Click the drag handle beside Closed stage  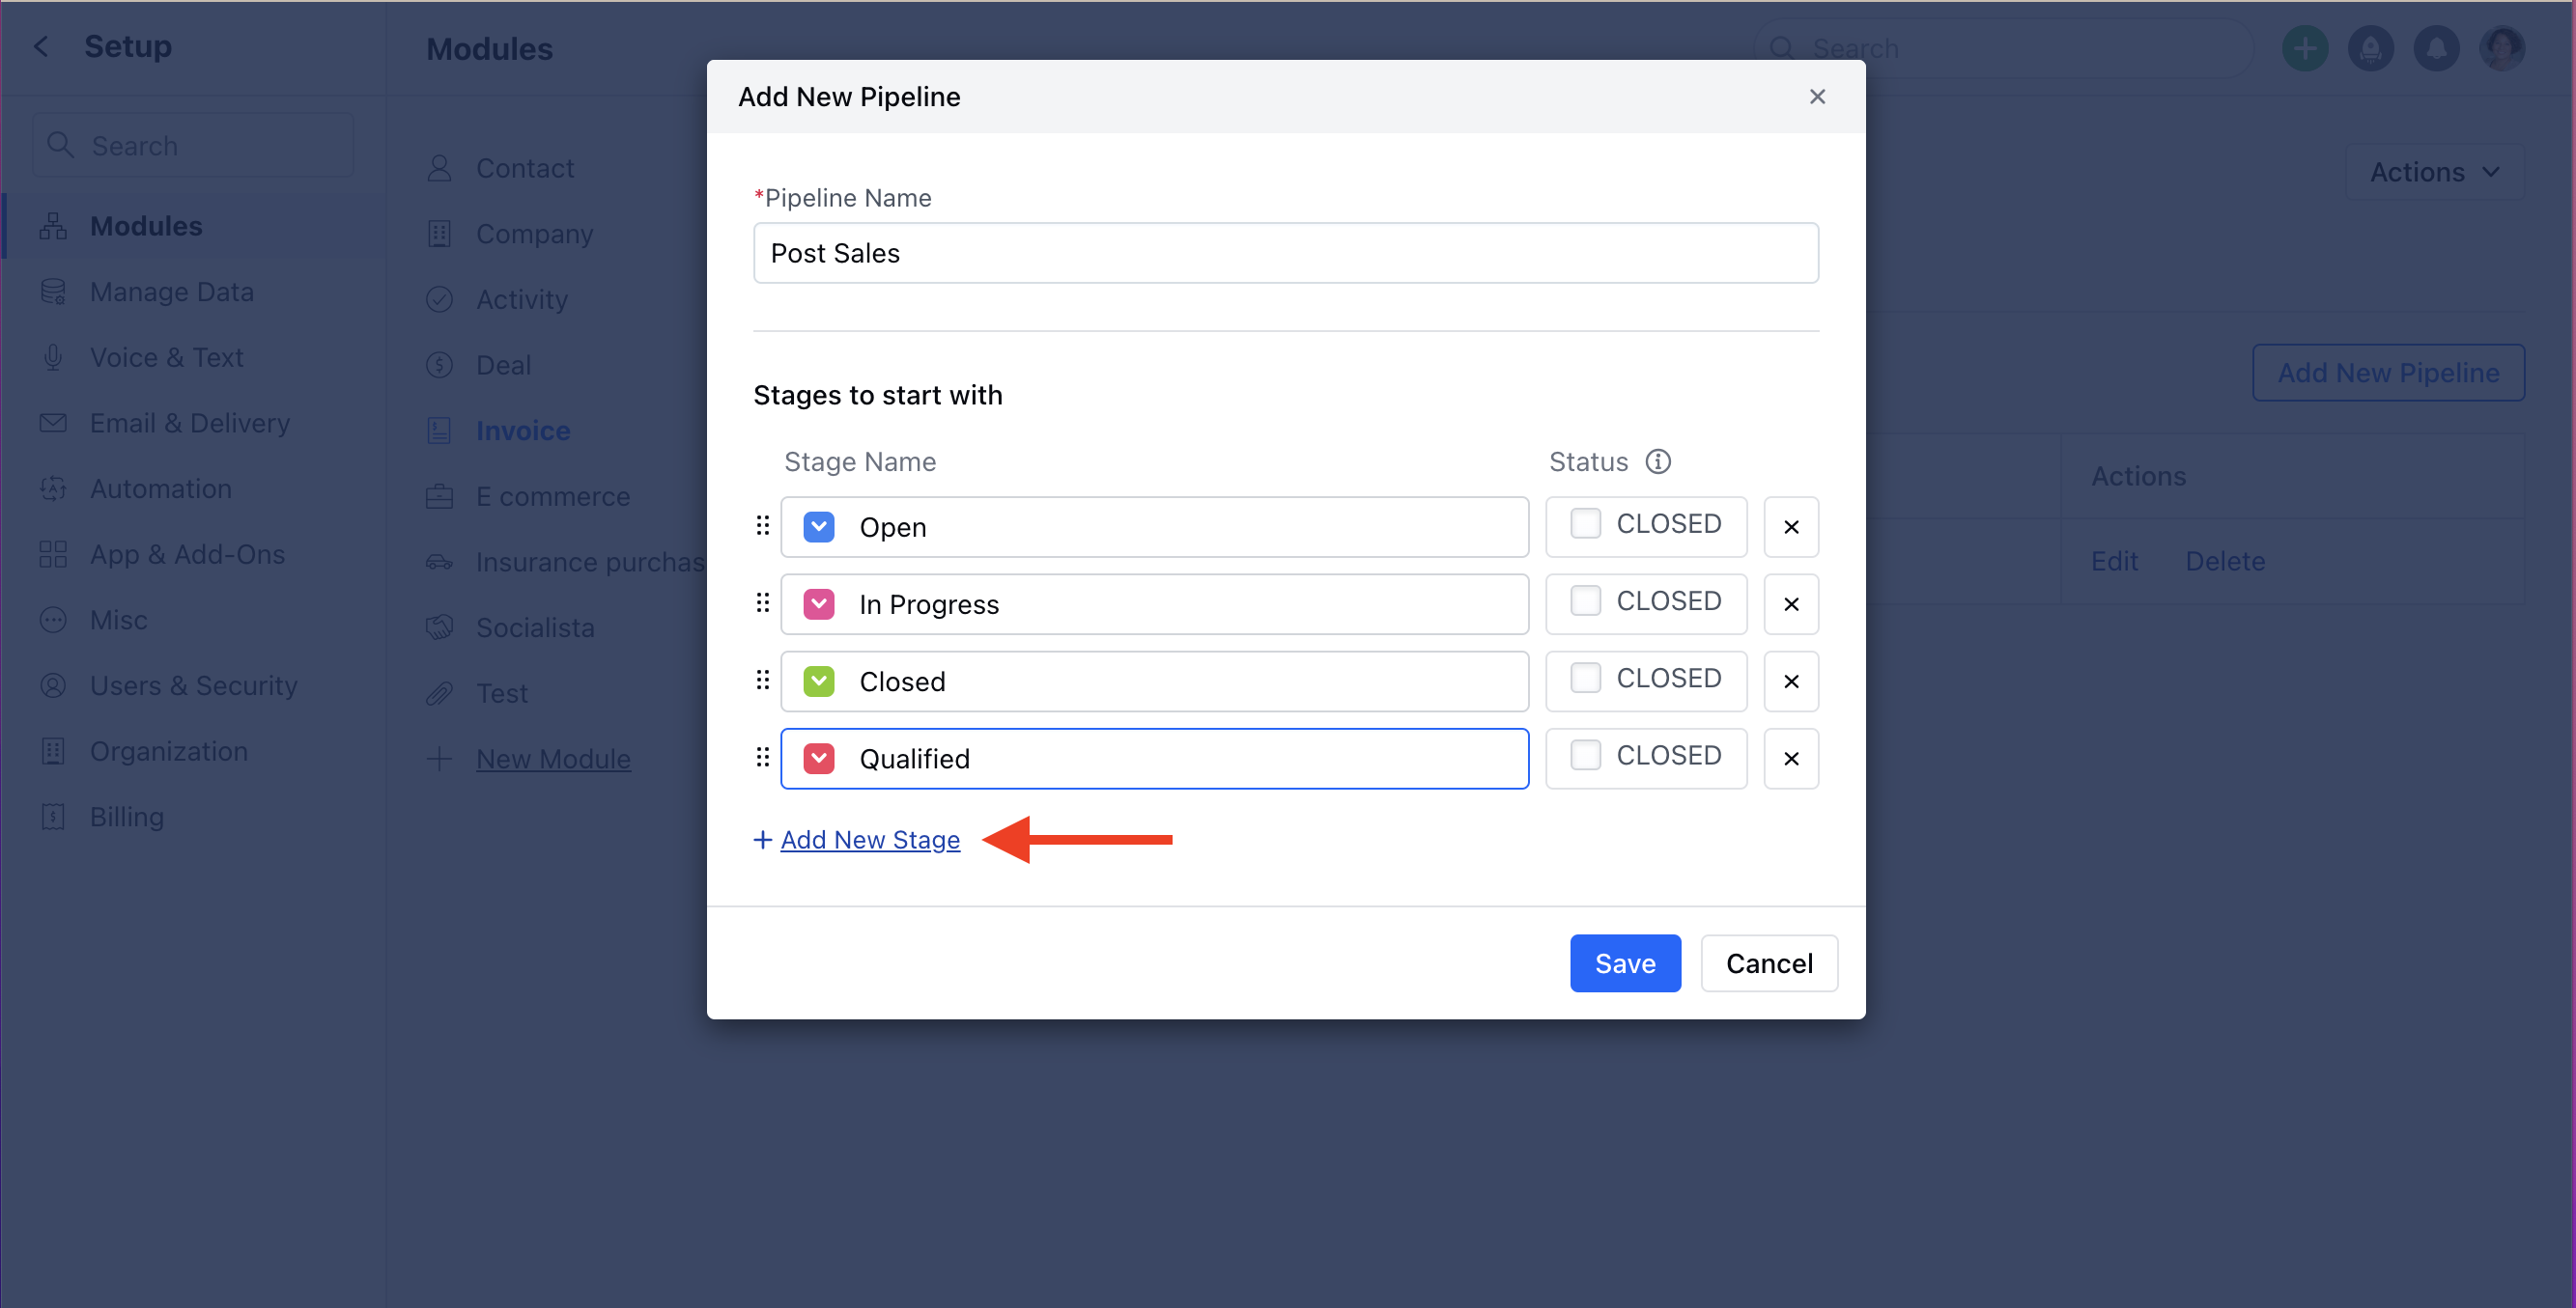coord(762,680)
